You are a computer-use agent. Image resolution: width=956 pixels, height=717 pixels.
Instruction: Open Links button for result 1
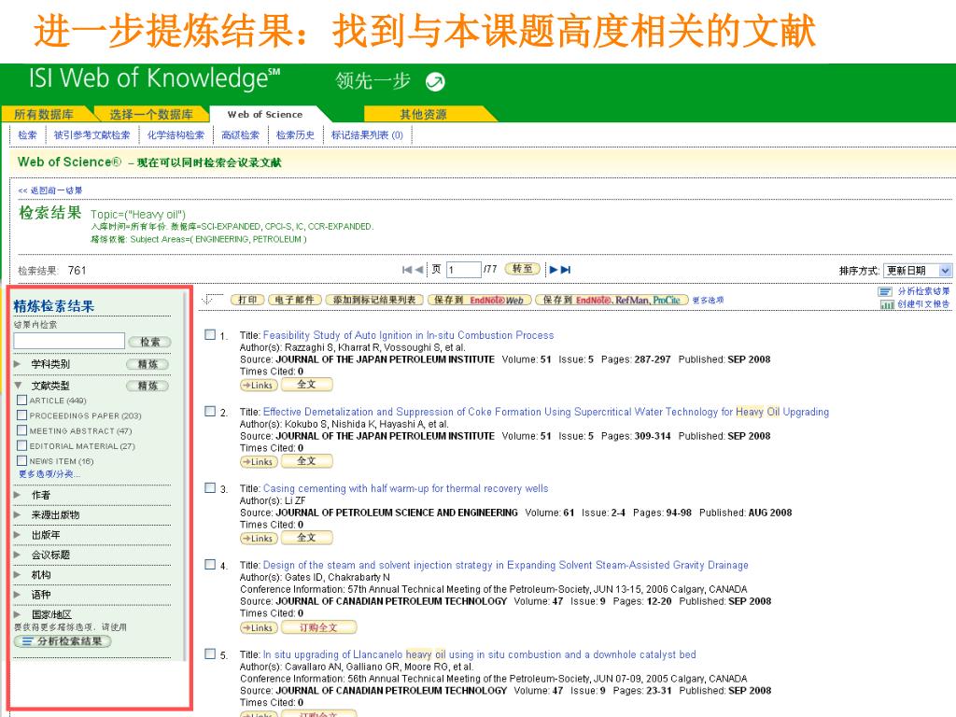pos(258,385)
